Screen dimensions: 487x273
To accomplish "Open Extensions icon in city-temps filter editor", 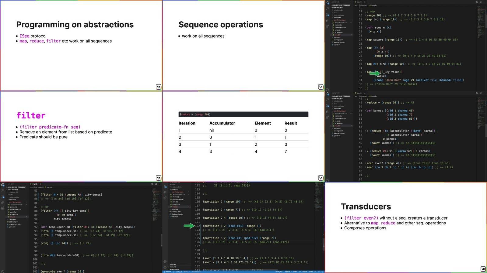I will point(3,208).
